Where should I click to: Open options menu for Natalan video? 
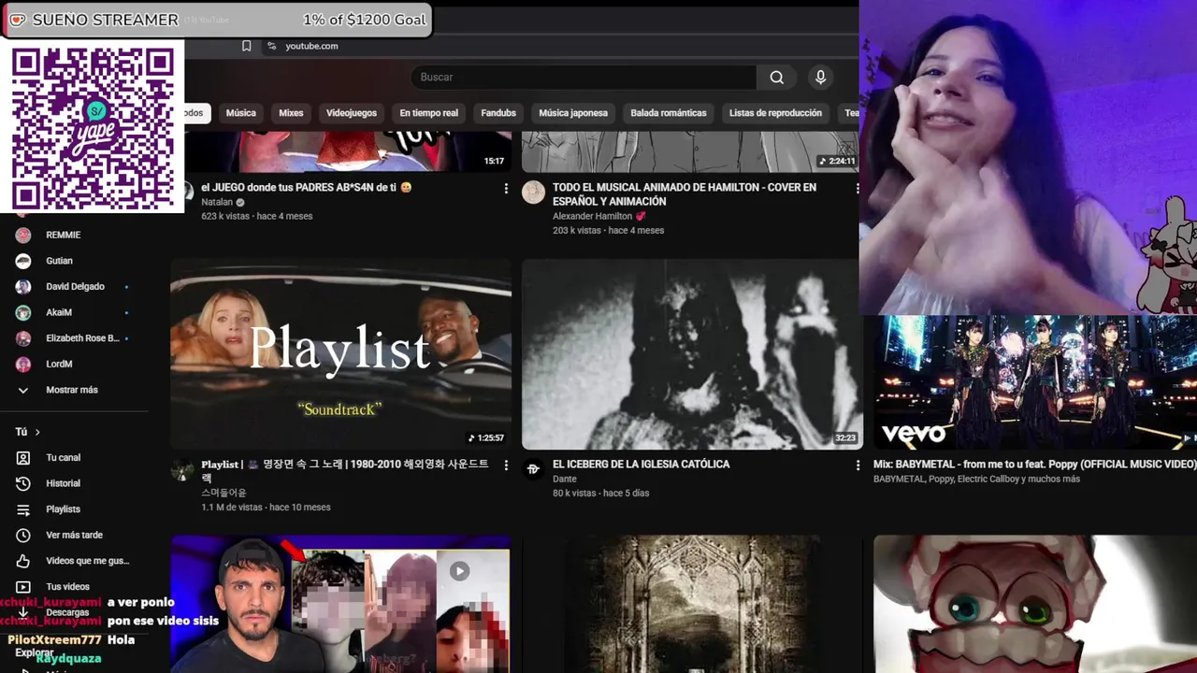click(506, 189)
